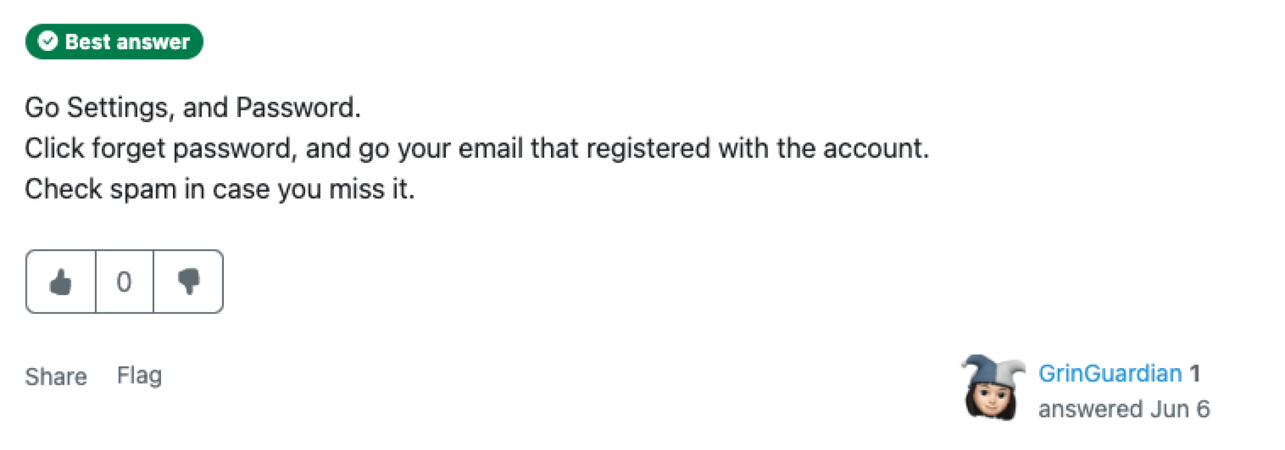
Task: Click the word "spam" in the answer
Action: 143,189
